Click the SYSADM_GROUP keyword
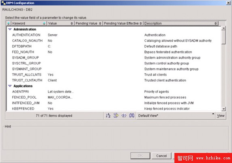232x163 pixels. tap(26, 58)
